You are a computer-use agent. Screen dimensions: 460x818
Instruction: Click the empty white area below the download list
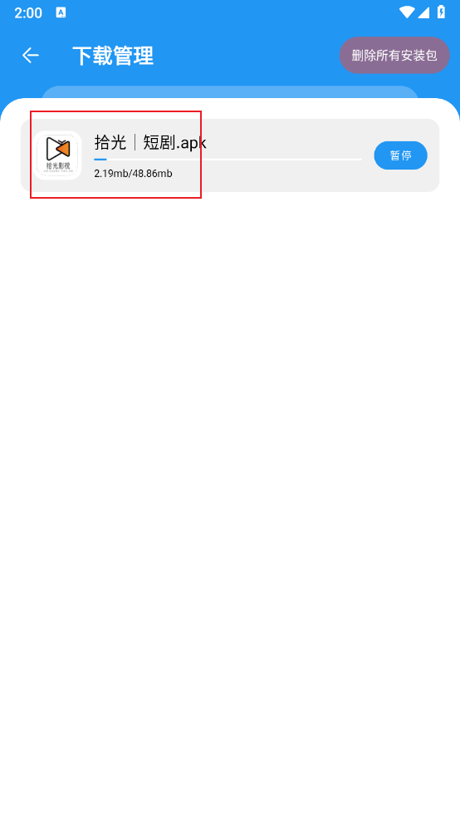[230, 500]
